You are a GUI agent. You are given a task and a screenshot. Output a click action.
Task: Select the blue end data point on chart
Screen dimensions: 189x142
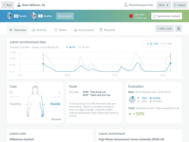[171, 63]
